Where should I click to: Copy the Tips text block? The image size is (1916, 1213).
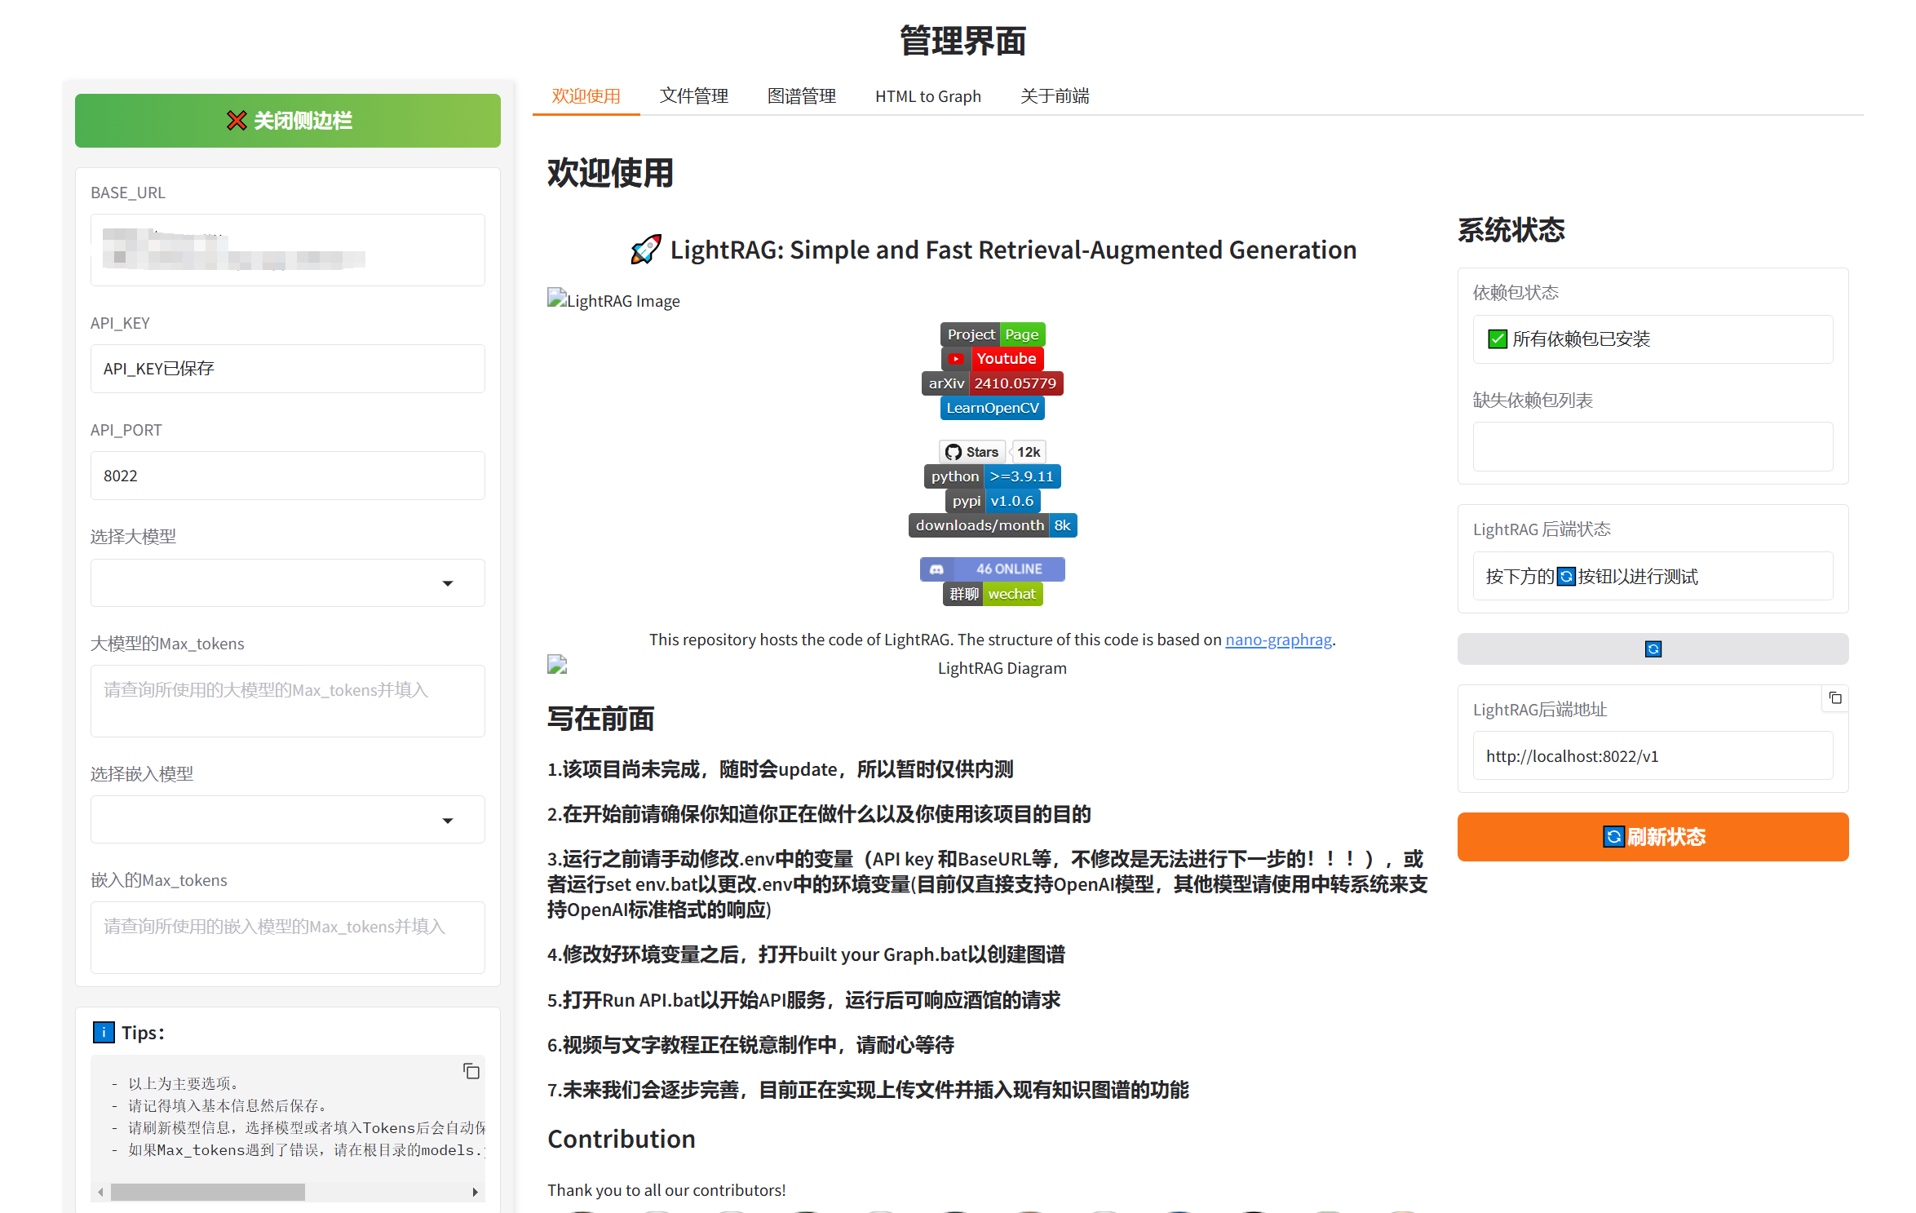coord(471,1071)
